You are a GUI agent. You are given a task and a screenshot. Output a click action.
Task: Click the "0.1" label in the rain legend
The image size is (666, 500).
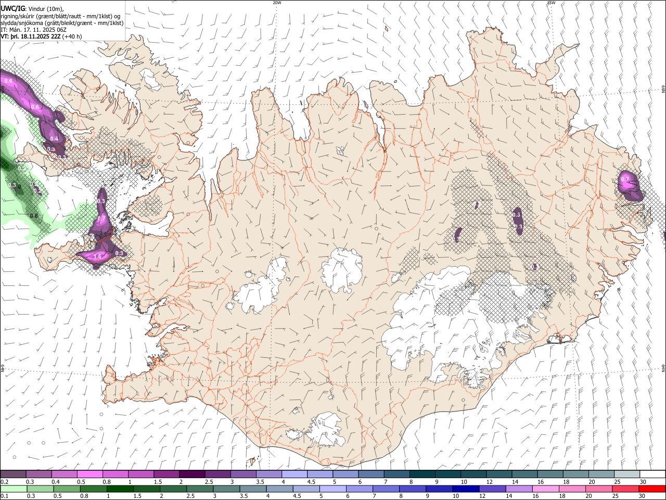[5, 496]
